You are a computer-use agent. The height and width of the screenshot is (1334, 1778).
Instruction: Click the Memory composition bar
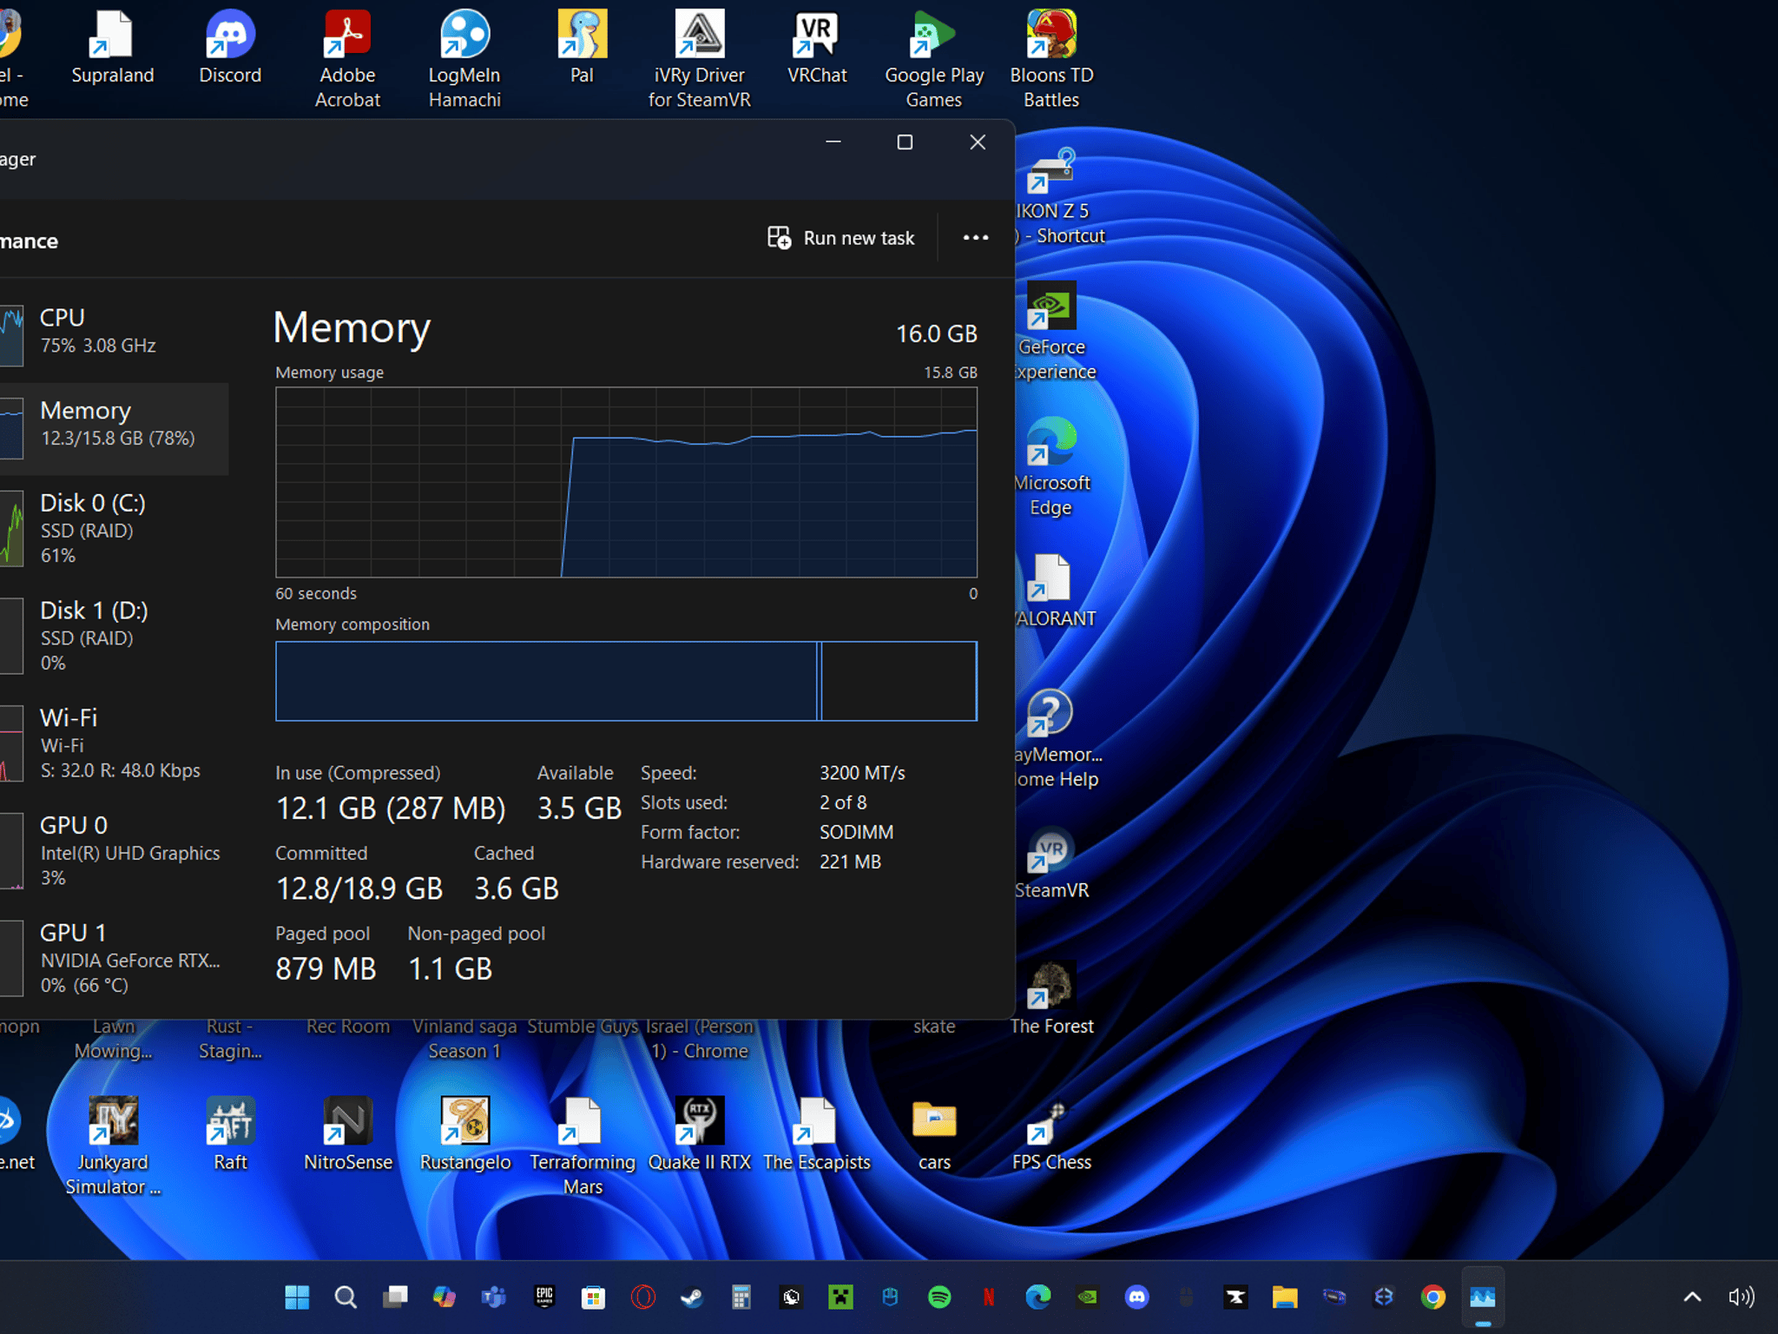pyautogui.click(x=626, y=681)
